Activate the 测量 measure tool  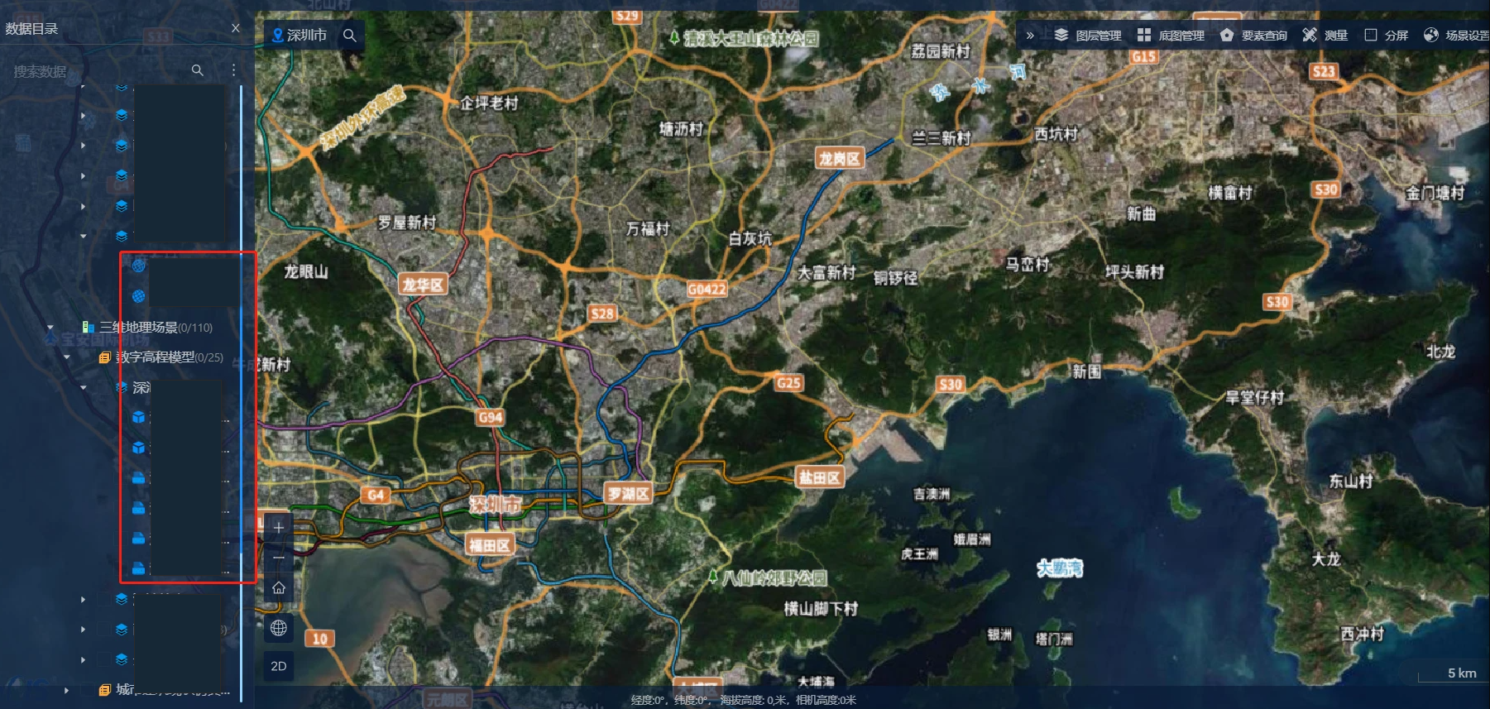[1325, 35]
